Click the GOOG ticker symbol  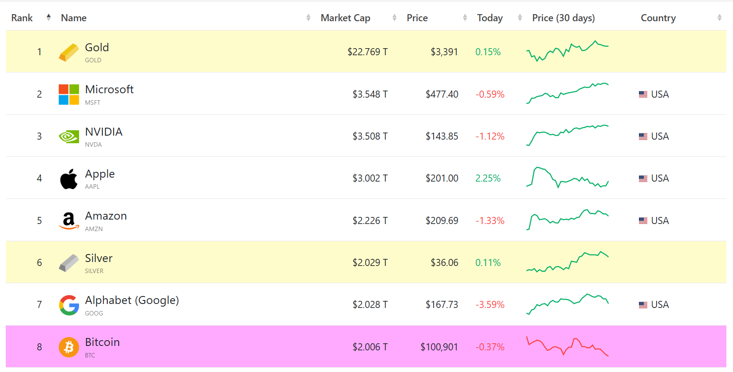point(94,313)
